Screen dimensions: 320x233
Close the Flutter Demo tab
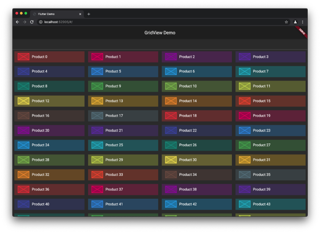pyautogui.click(x=80, y=14)
